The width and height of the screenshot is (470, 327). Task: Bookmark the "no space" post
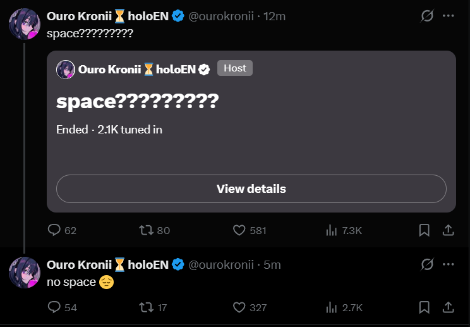[x=425, y=307]
